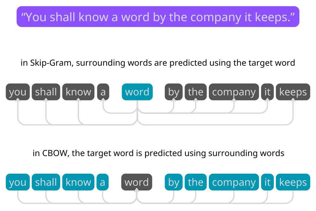Select the gray 'it' box in Skip-Gram row

(267, 92)
